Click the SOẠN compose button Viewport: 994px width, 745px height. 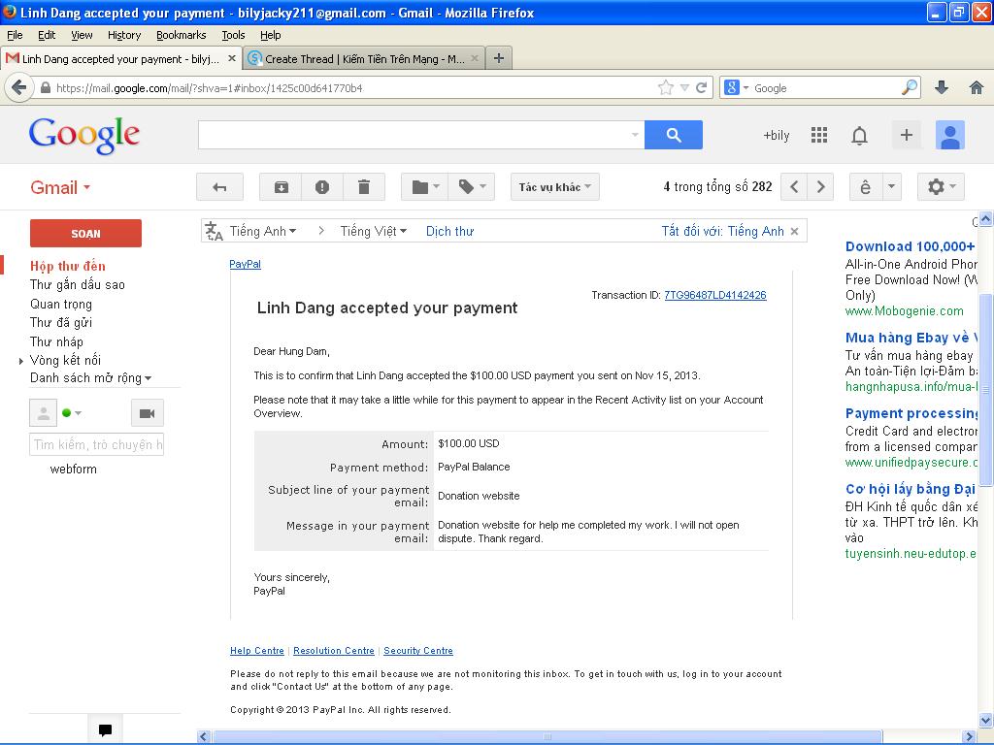[85, 233]
